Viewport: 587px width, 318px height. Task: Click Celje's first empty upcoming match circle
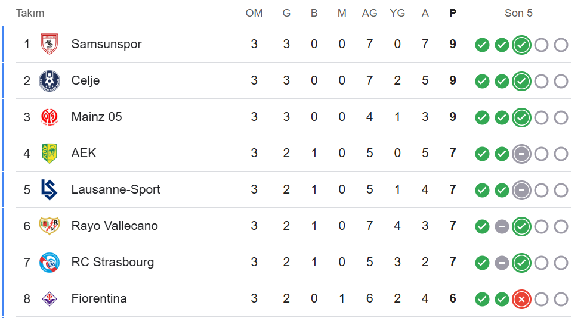click(541, 81)
